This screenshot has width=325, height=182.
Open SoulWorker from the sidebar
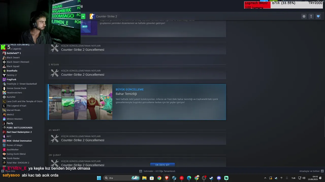click(13, 150)
